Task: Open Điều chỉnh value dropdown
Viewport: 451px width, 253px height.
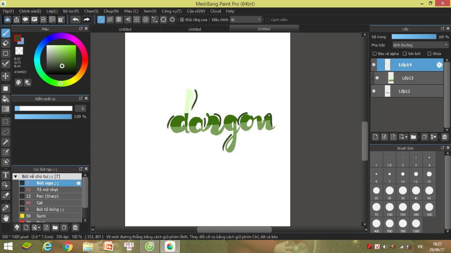Action: click(246, 19)
